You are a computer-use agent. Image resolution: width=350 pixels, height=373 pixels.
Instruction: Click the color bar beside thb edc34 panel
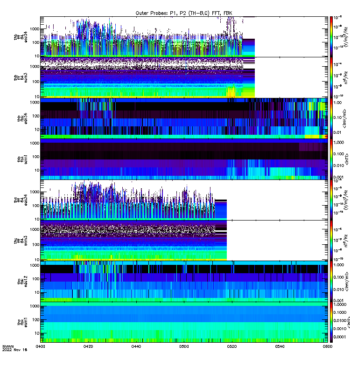click(x=331, y=118)
